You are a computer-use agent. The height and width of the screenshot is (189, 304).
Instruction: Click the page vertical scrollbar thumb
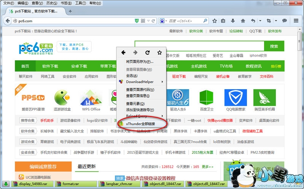(299, 41)
